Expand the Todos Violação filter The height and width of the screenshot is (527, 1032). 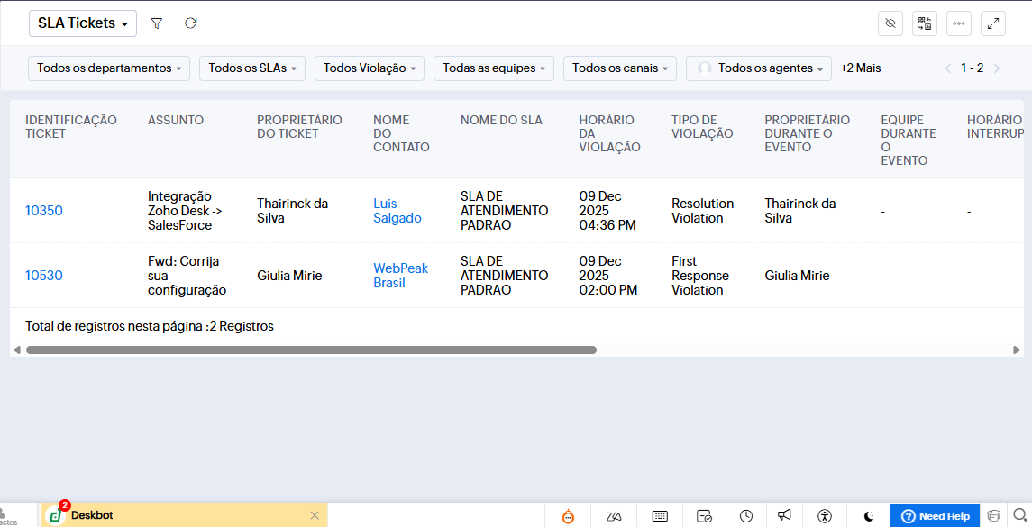(369, 68)
